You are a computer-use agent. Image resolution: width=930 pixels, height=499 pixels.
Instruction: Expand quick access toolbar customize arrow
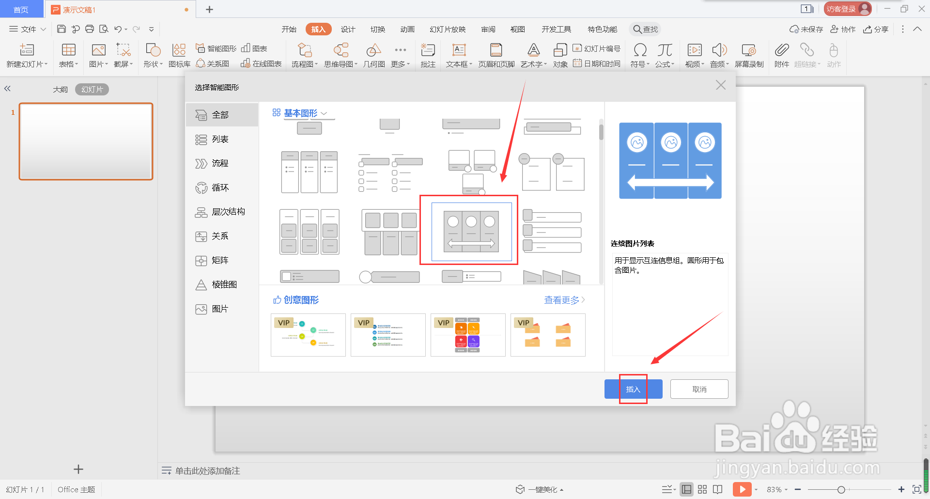point(151,29)
